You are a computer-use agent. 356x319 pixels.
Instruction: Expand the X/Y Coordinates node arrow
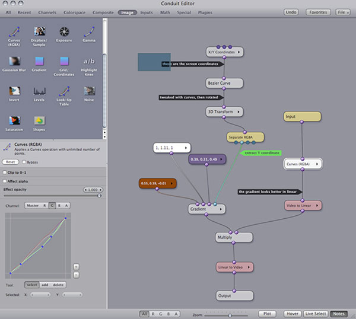point(239,52)
